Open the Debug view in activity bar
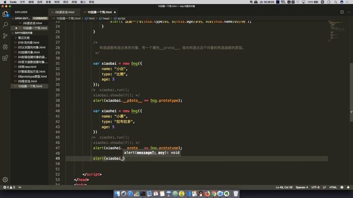Screen dimensions: 353x198 [x=5, y=47]
